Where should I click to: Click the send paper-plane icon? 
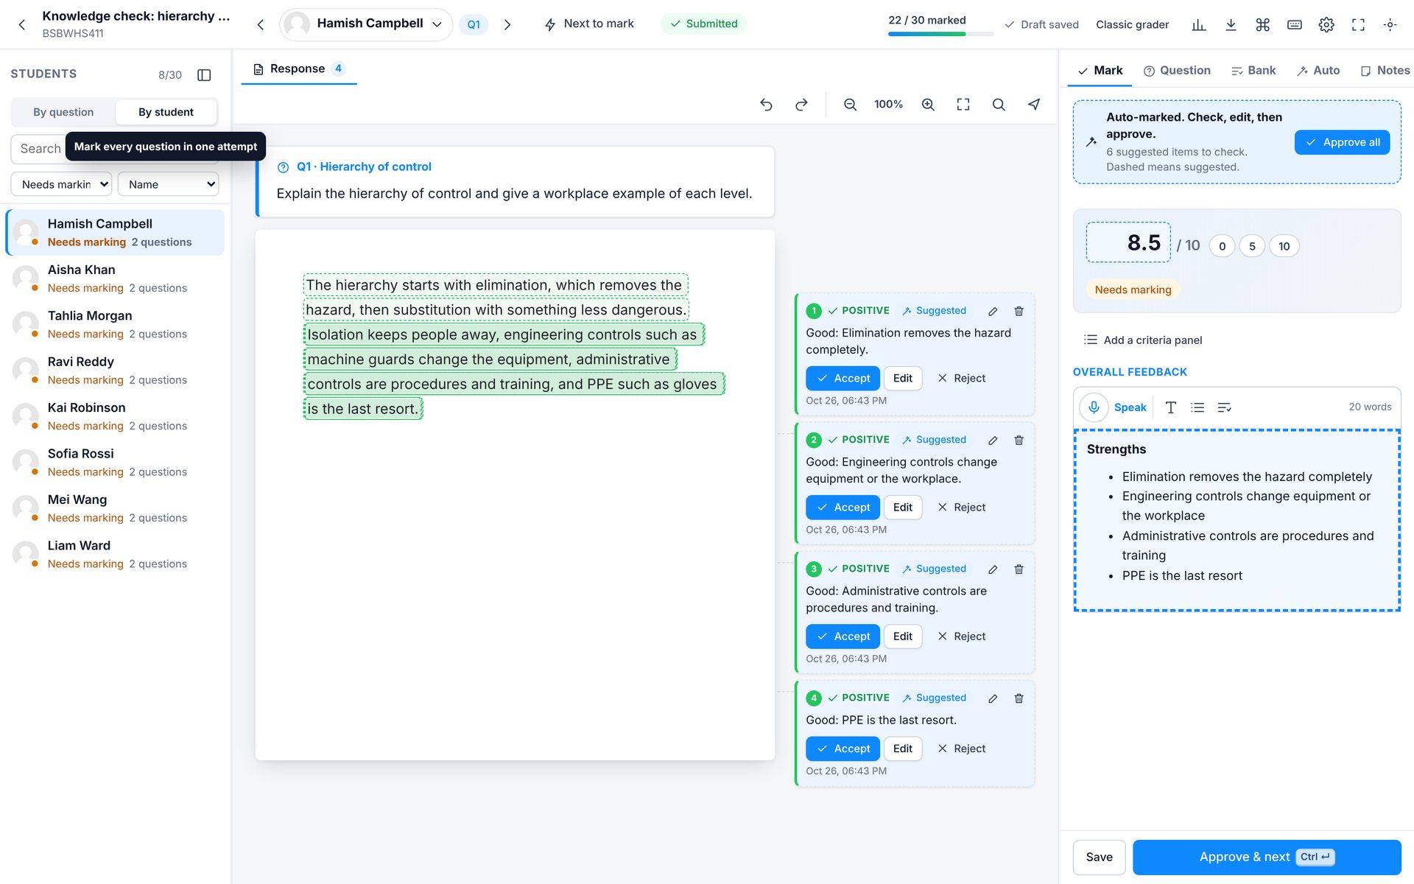click(x=1034, y=105)
